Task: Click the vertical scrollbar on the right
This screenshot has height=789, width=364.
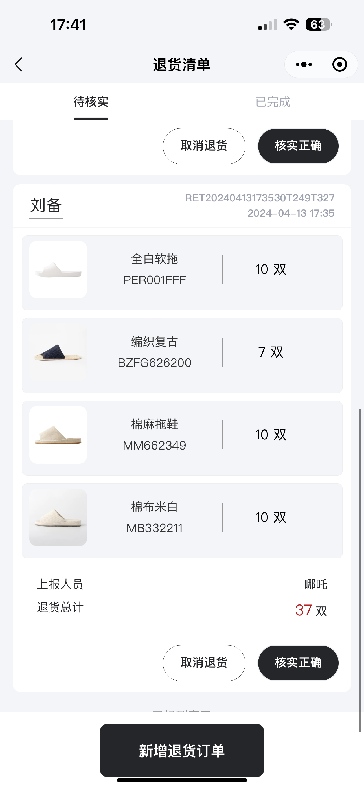Action: coord(360,570)
